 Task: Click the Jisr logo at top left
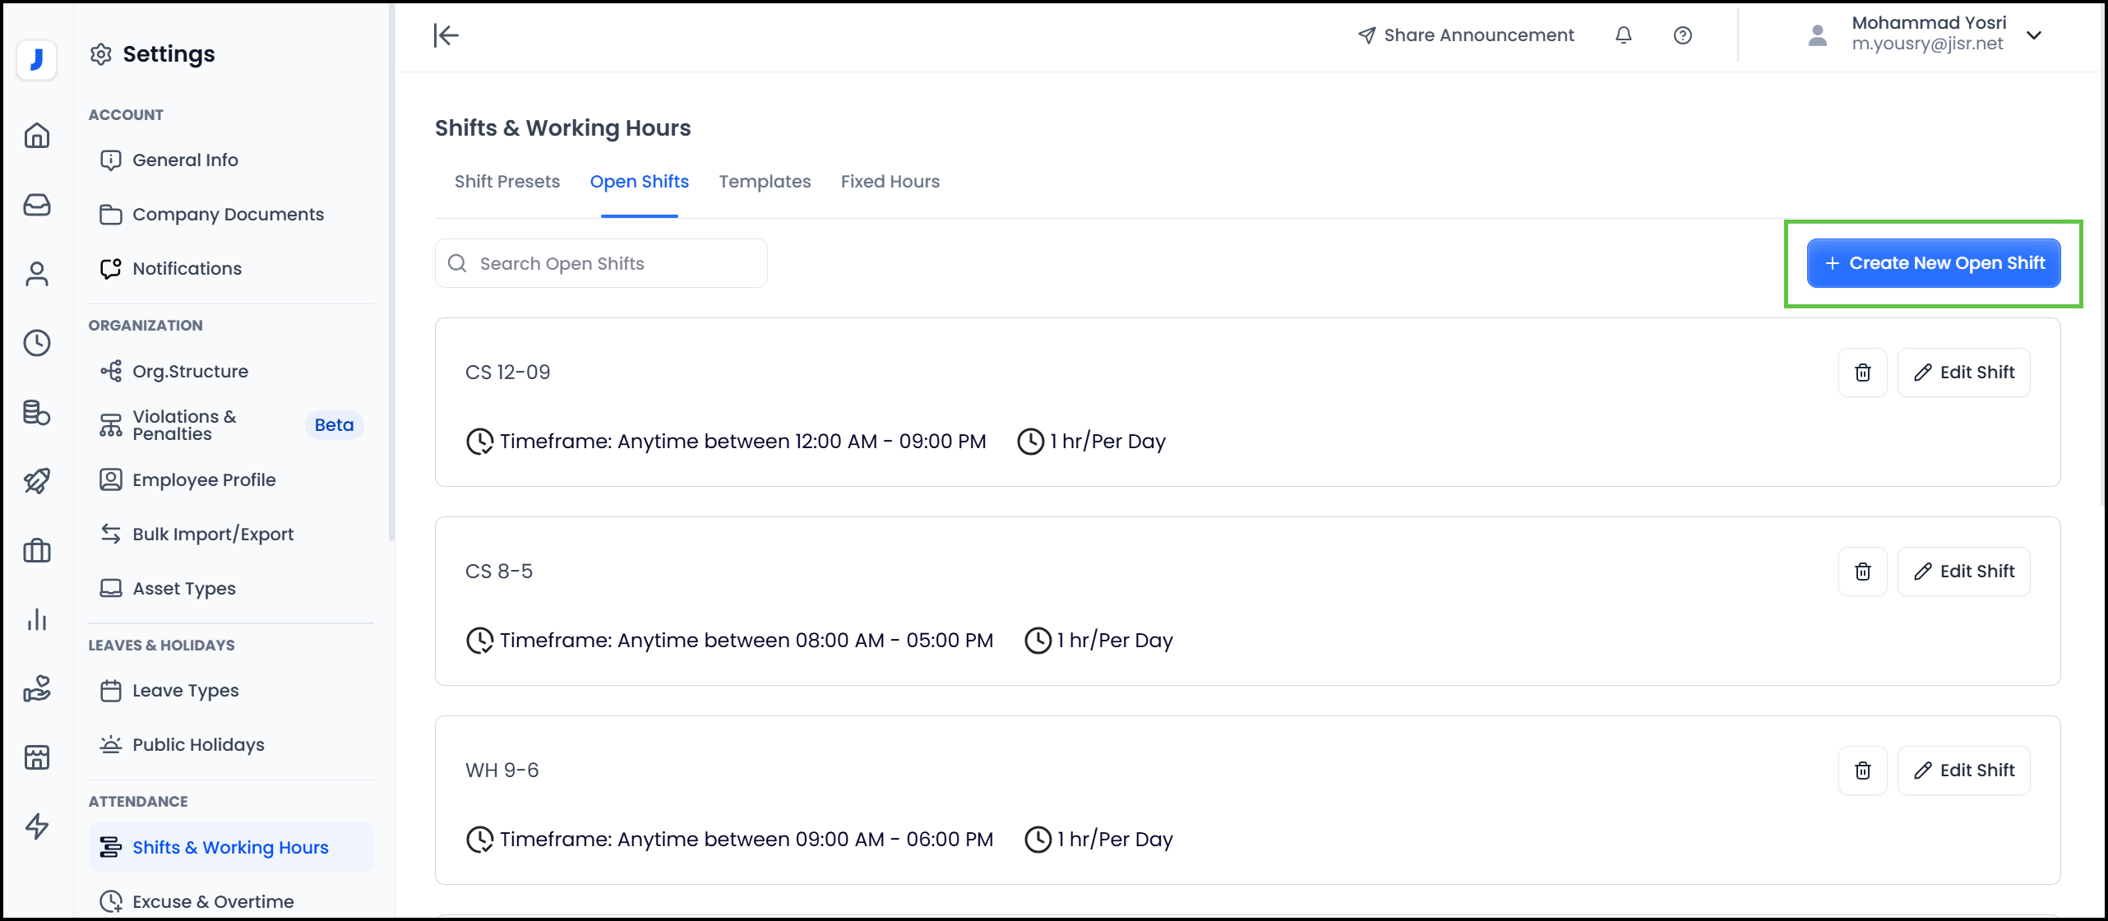(37, 59)
